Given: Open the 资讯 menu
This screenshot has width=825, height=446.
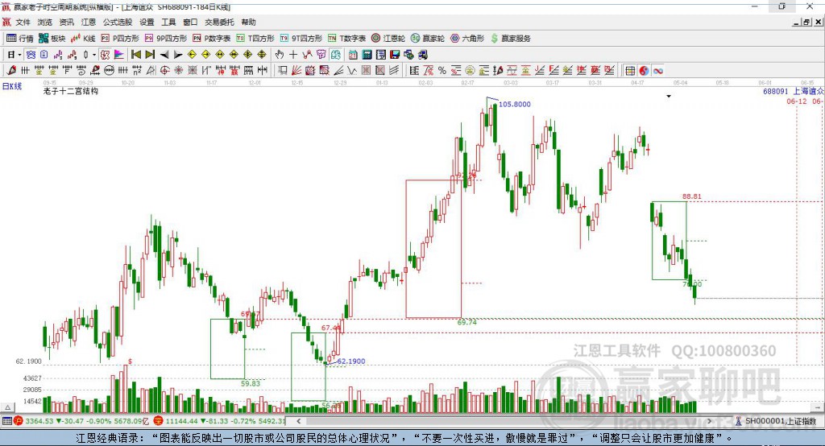Looking at the screenshot, I should tap(66, 22).
